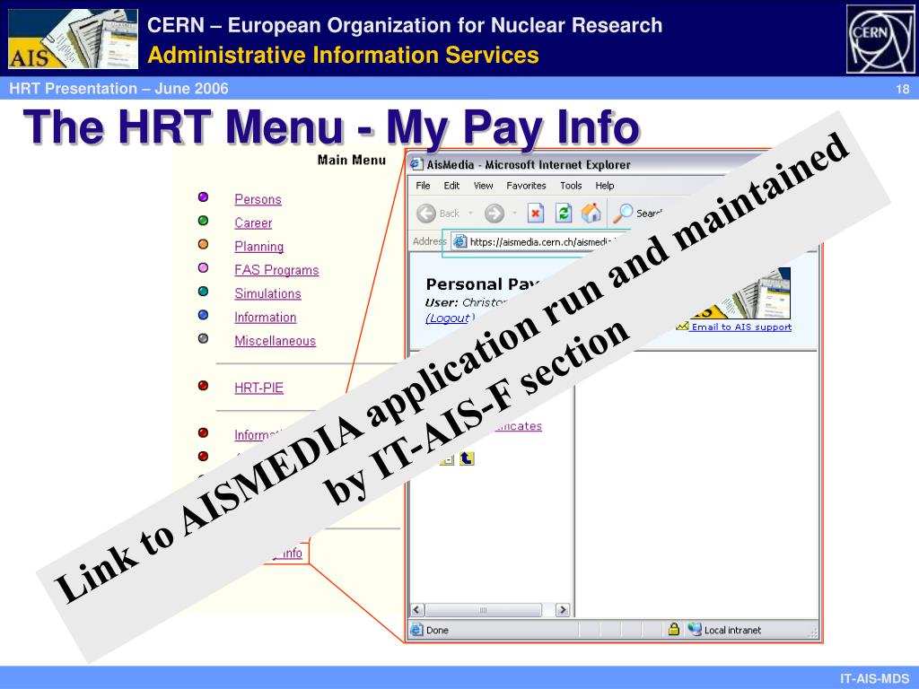
Task: Click Email to AIS support link
Action: pos(740,327)
